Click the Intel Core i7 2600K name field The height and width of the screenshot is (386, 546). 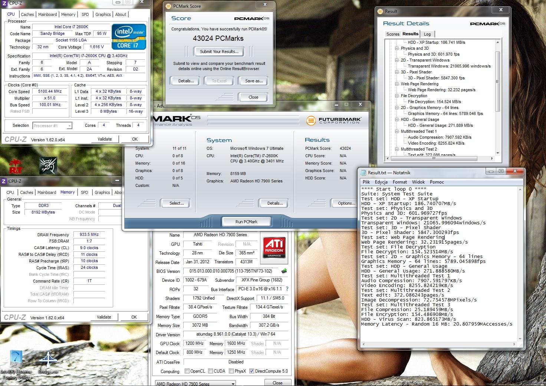tap(71, 27)
